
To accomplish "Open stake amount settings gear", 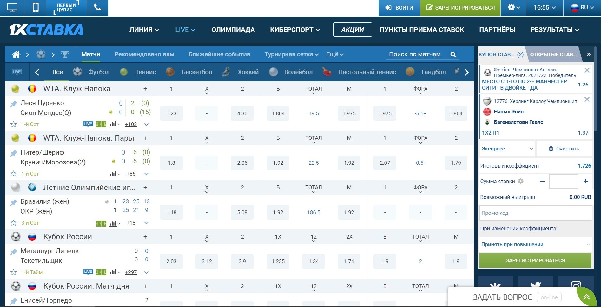I will [521, 181].
